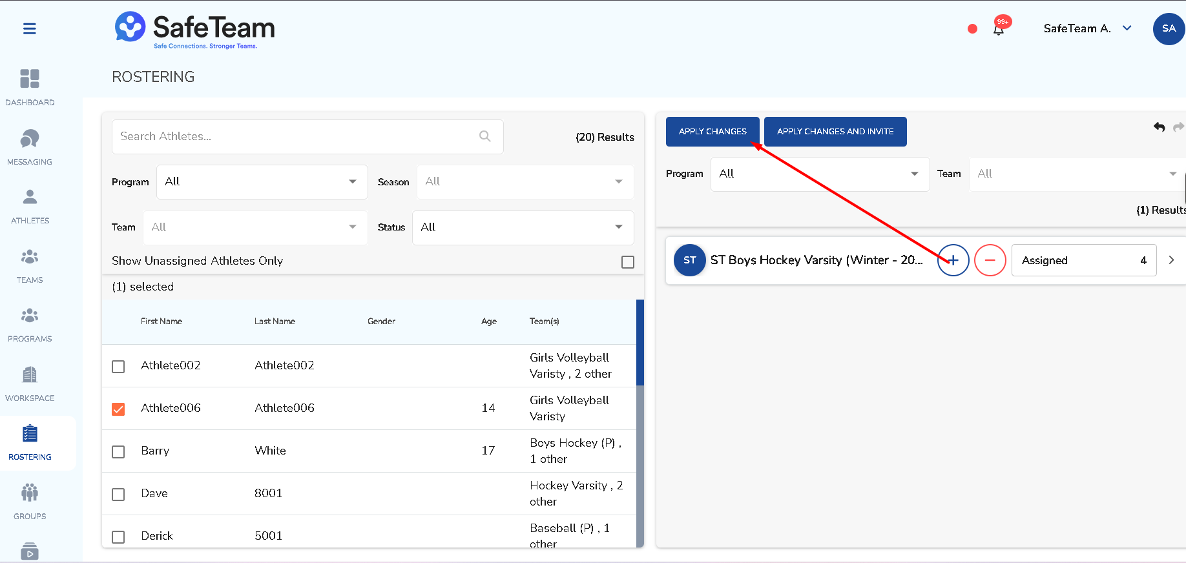Uncheck the Athlete006 row checkbox
Screen dimensions: 1186x563
point(118,409)
